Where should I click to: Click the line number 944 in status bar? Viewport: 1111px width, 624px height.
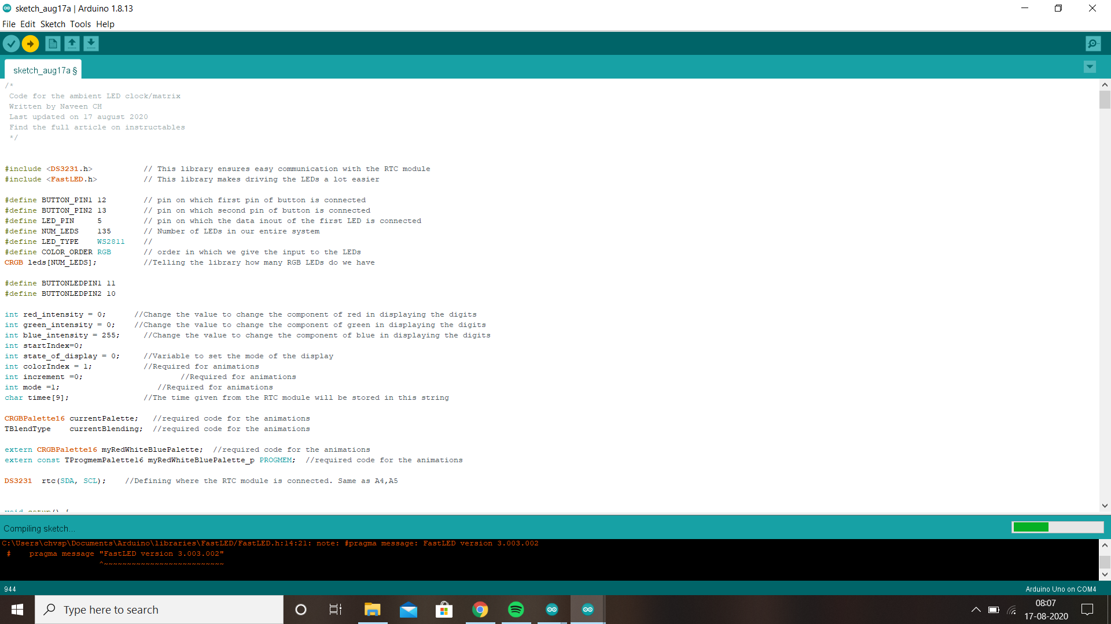pos(10,589)
